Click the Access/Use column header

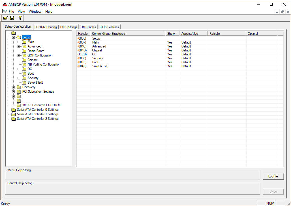click(x=194, y=34)
